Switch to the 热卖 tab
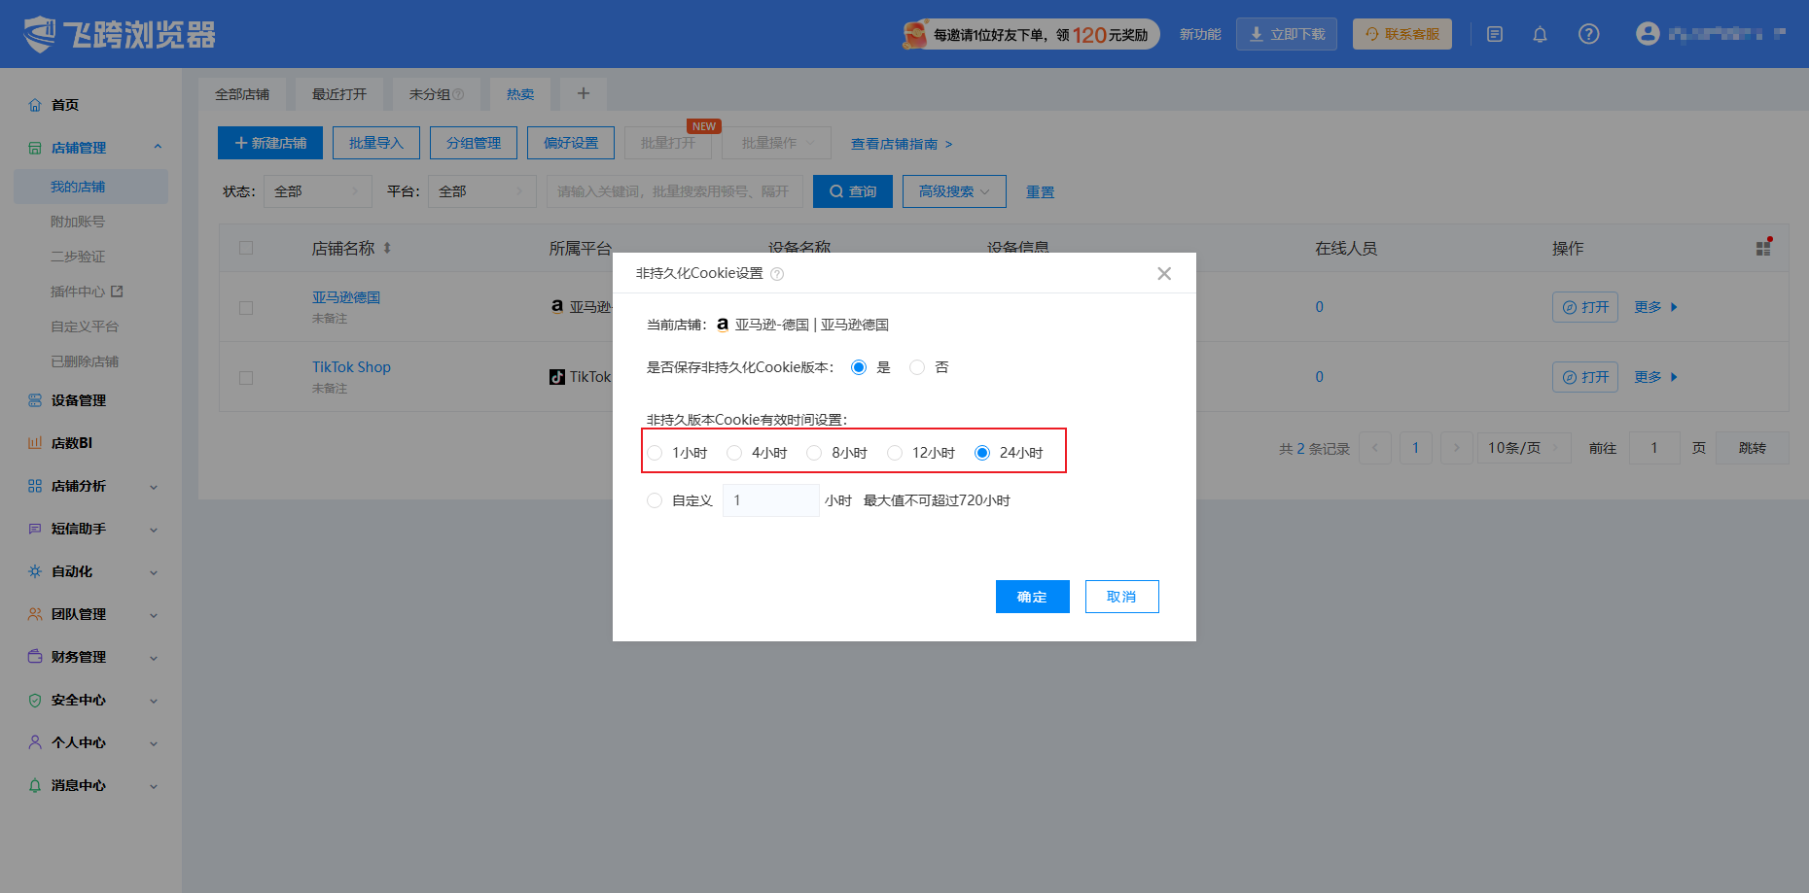 [x=520, y=94]
